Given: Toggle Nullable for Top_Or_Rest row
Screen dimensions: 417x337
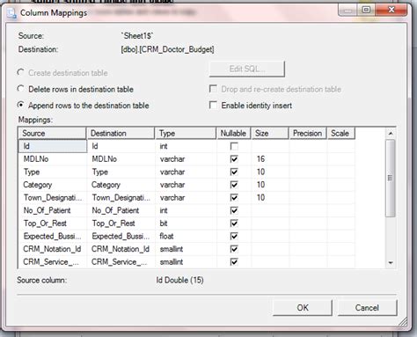Looking at the screenshot, I should [234, 223].
